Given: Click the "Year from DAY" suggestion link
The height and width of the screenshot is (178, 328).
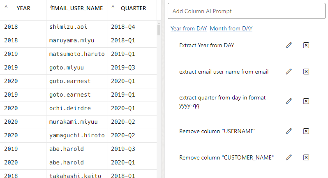Looking at the screenshot, I should click(189, 28).
